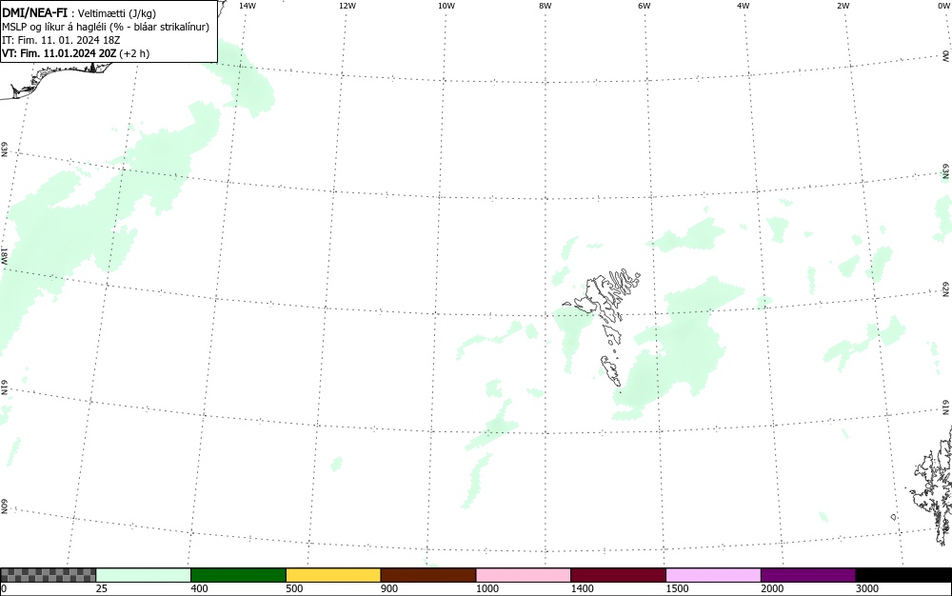Click the legend value 400
Screen dimensions: 952x596
[199, 588]
